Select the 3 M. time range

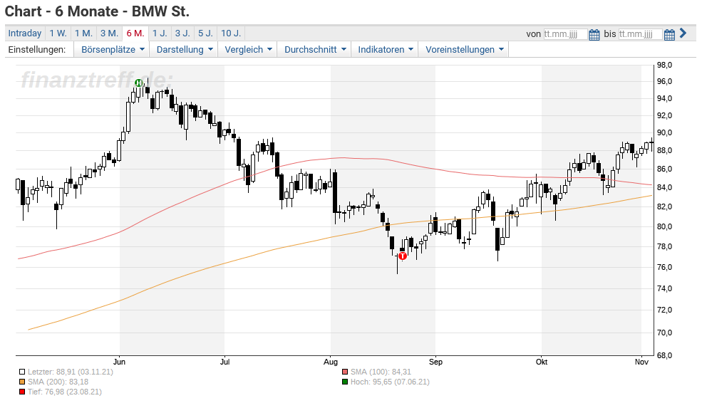click(109, 33)
